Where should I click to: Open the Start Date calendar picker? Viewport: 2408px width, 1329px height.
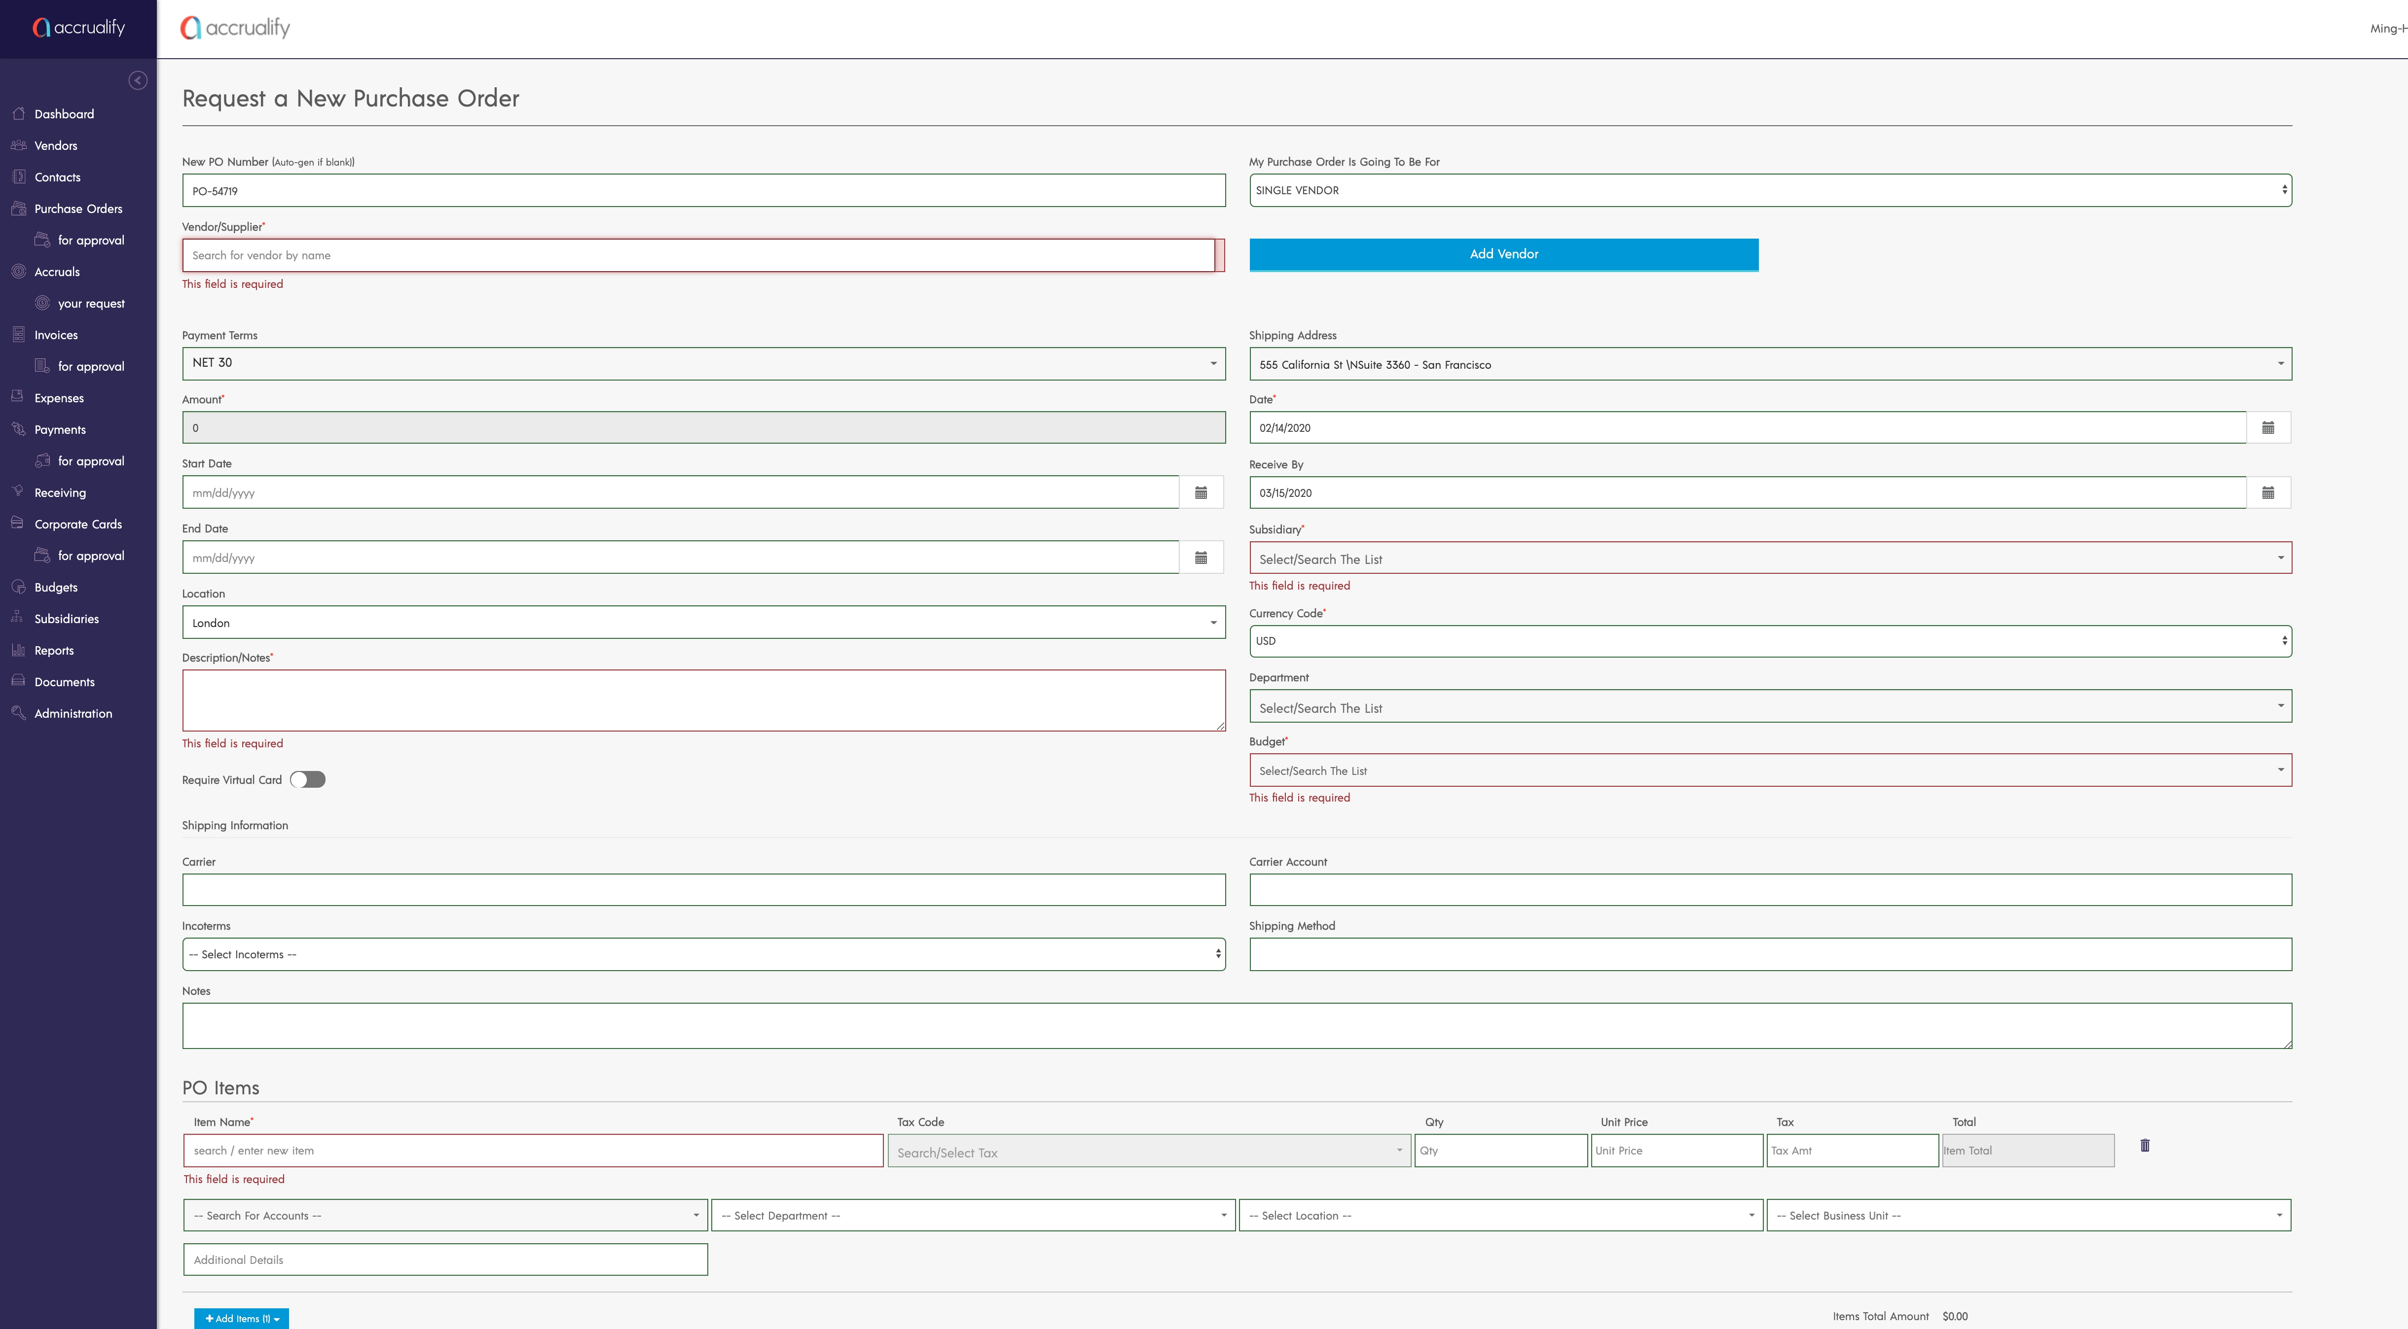click(x=1201, y=492)
